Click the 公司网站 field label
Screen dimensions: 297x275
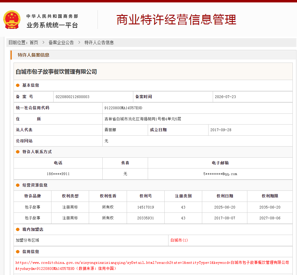tap(24, 141)
